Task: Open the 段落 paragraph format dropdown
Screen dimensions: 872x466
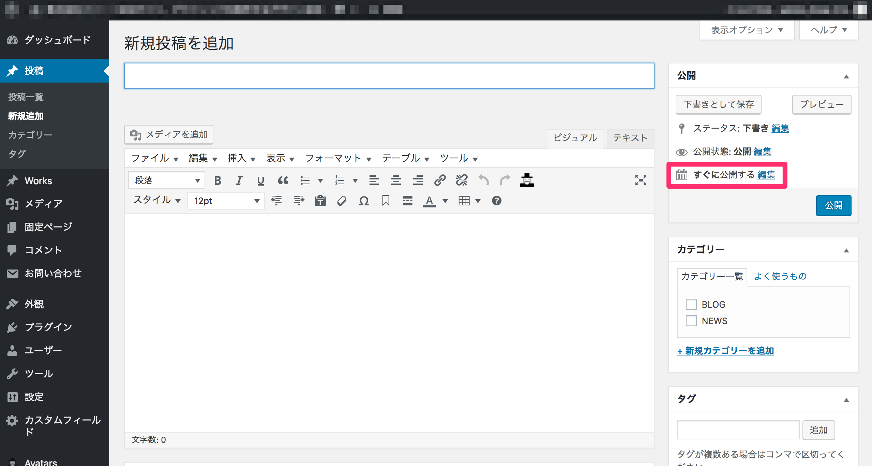Action: point(166,180)
